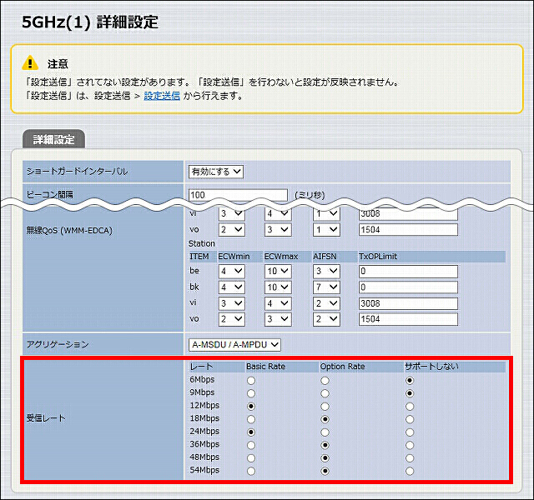Open Station bk ECWmin dropdown
534x500 pixels.
pyautogui.click(x=232, y=287)
